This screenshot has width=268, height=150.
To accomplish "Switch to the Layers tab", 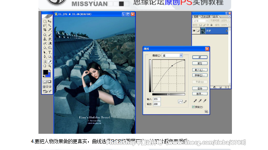I will click(196, 17).
